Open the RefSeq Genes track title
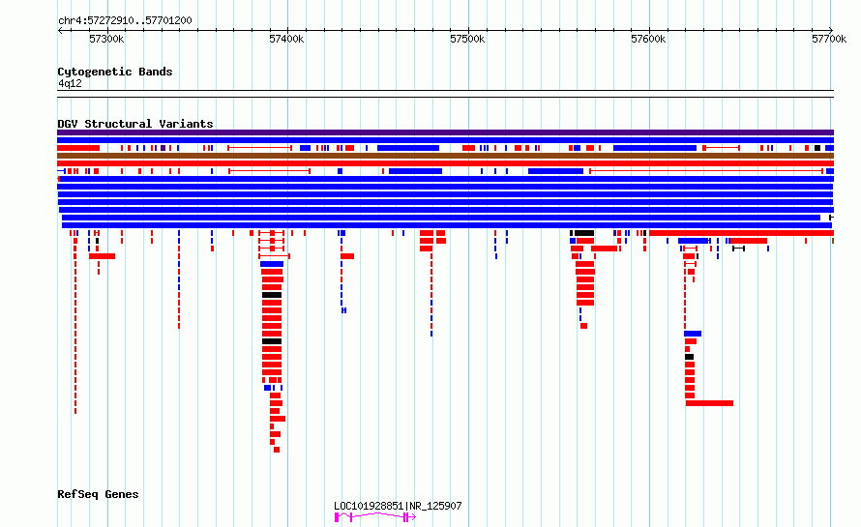Viewport: 861px width, 527px height. (x=98, y=494)
